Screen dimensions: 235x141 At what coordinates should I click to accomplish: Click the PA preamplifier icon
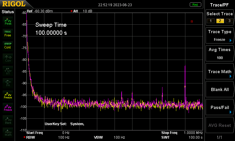click(x=8, y=83)
